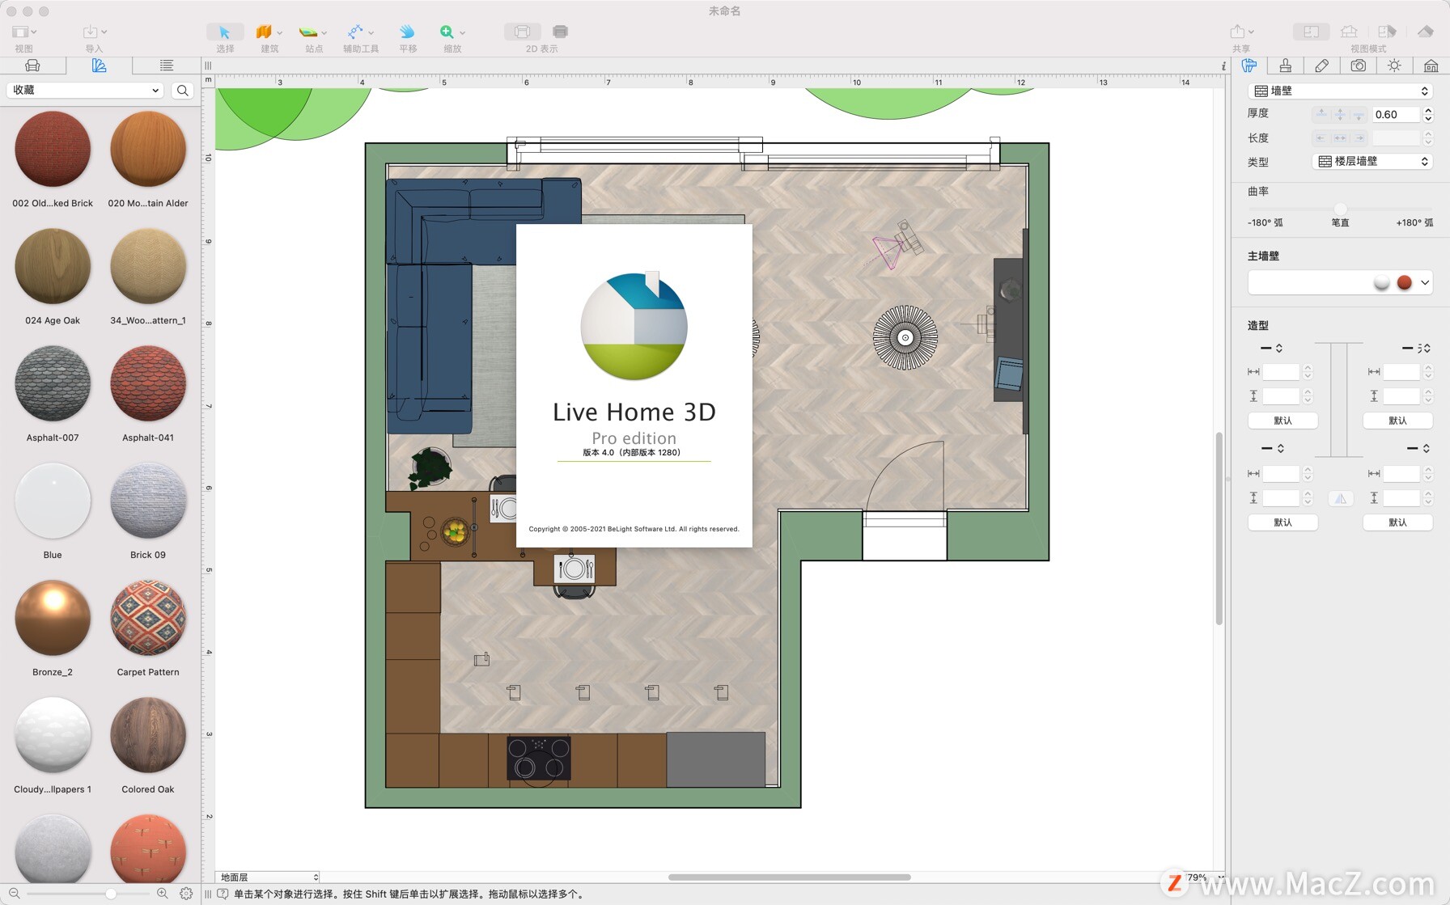The image size is (1450, 905).
Task: Switch to 2D plan view mode
Action: click(1311, 32)
